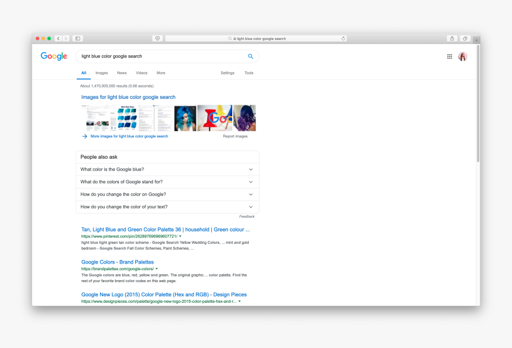Open the purple hair thumbnail

tap(245, 118)
